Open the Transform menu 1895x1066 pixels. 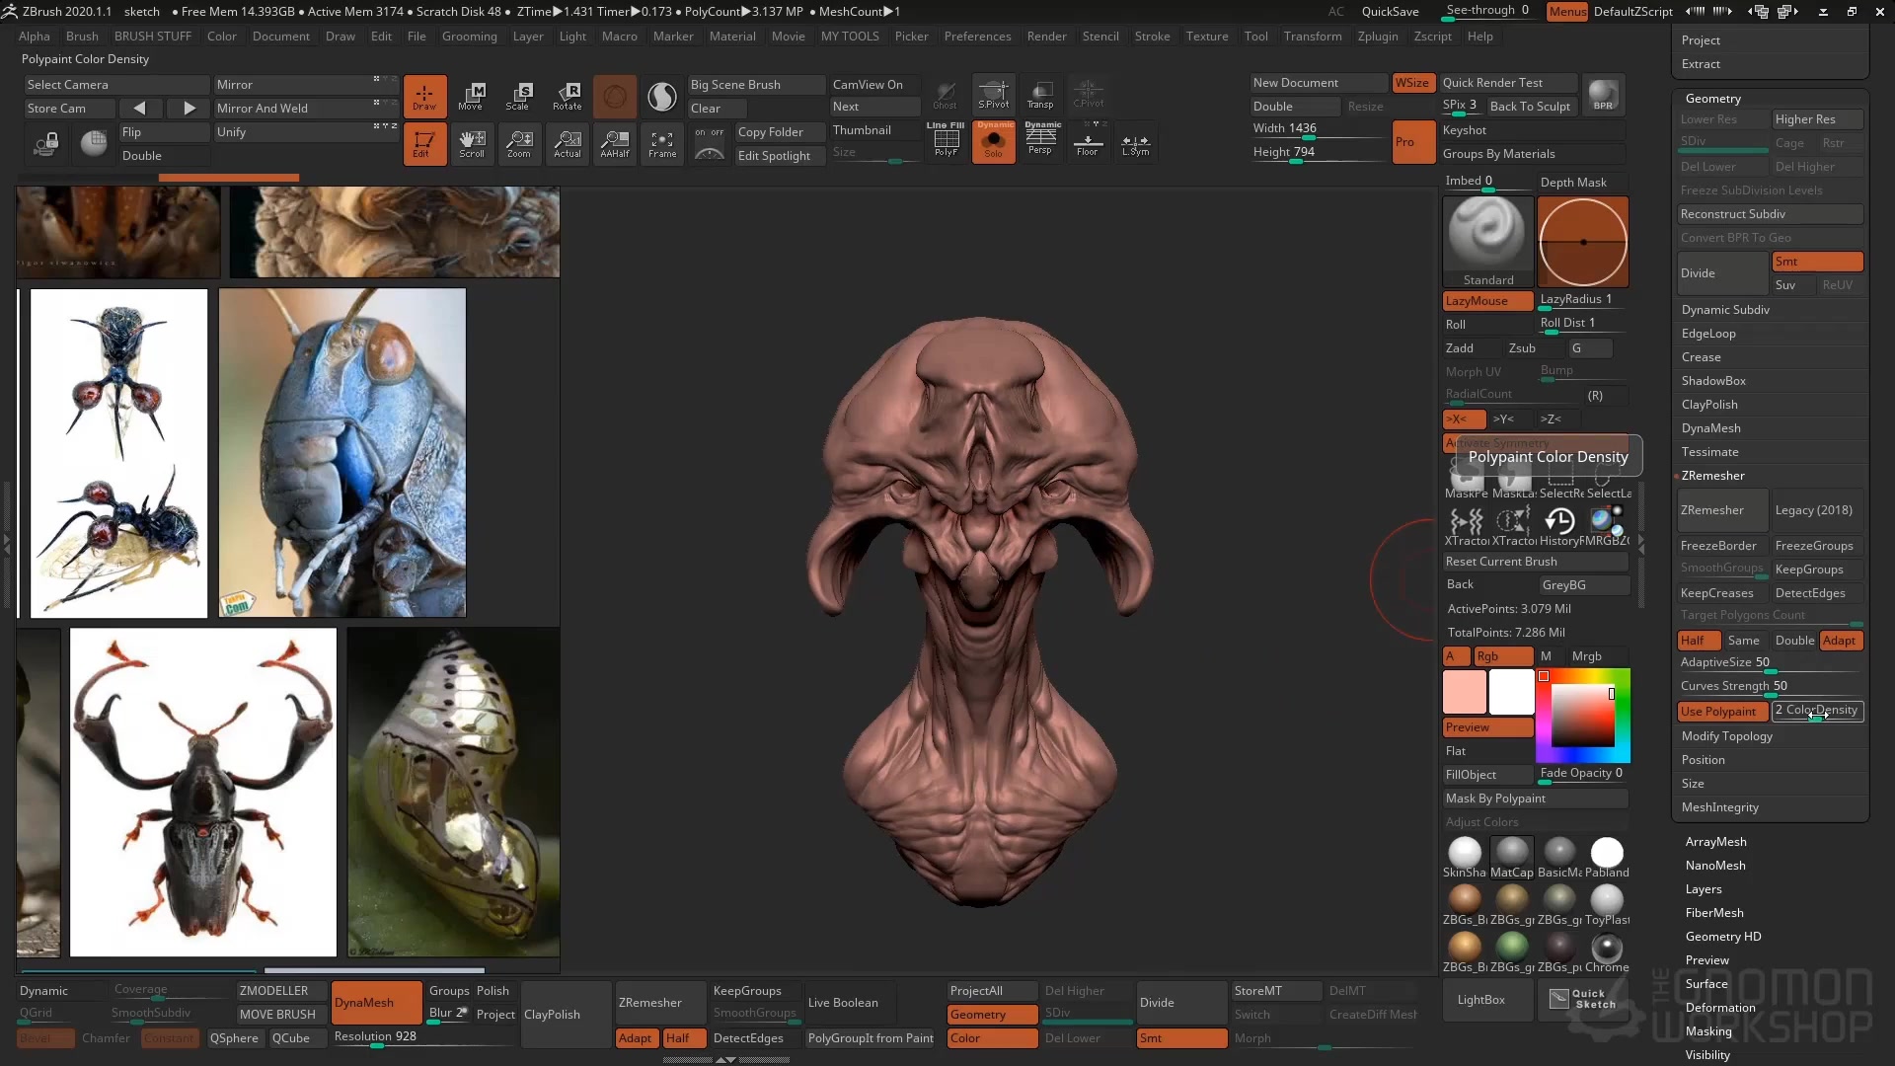(x=1313, y=36)
